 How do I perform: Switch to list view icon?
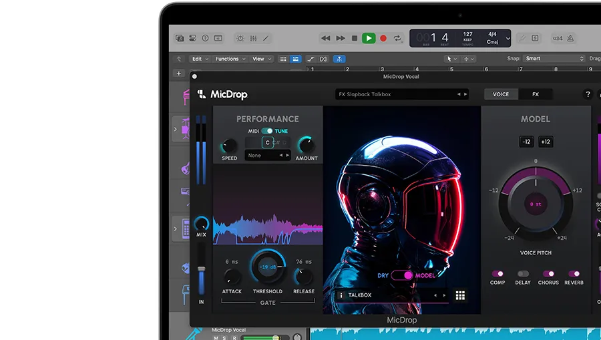click(x=296, y=59)
